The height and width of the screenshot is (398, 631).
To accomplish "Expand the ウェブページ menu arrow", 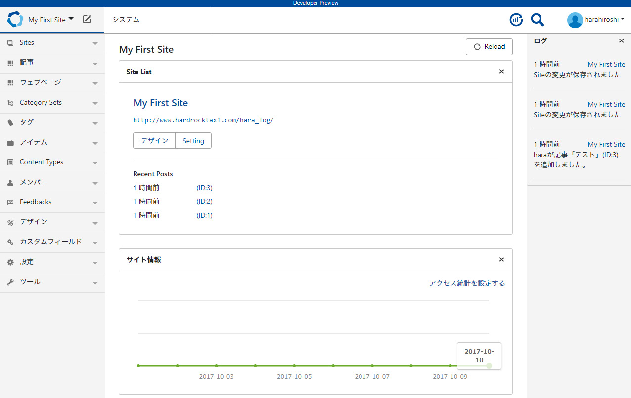I will (x=95, y=84).
